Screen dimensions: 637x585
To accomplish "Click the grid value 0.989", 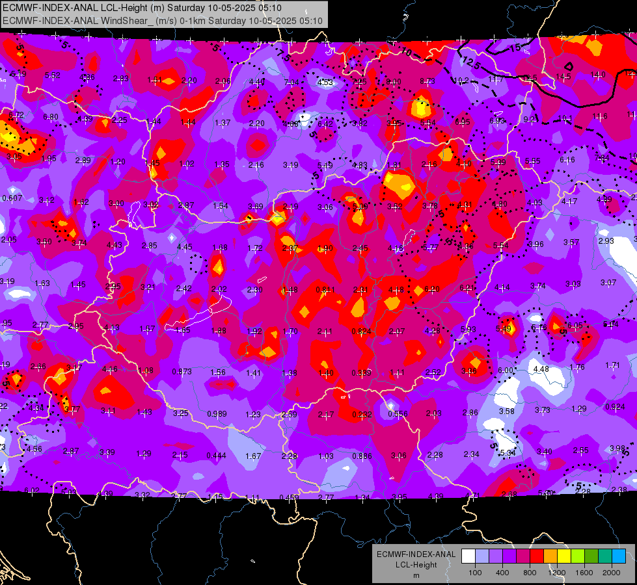I will click(217, 414).
